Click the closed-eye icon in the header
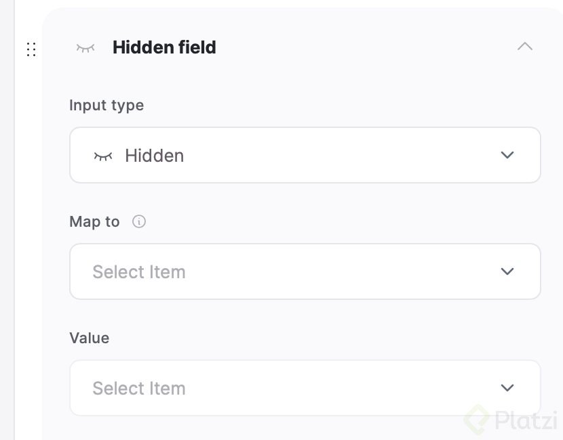 [85, 48]
